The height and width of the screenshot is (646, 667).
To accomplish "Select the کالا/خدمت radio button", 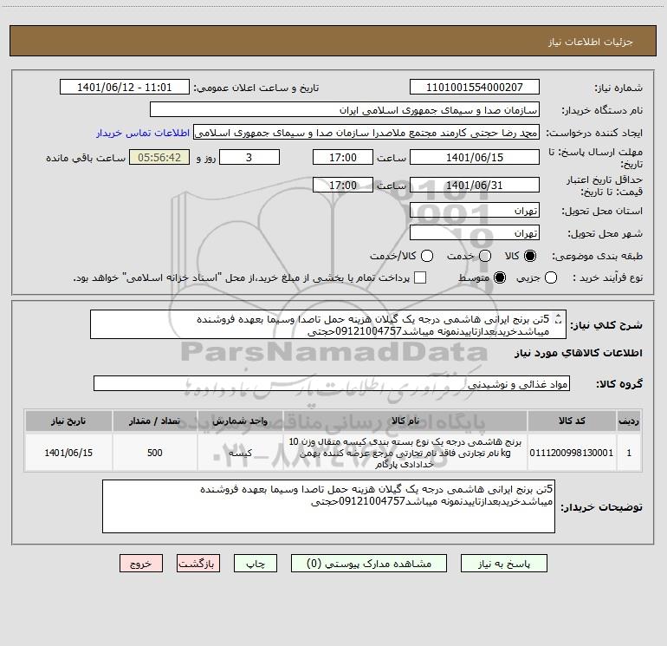I will point(427,256).
